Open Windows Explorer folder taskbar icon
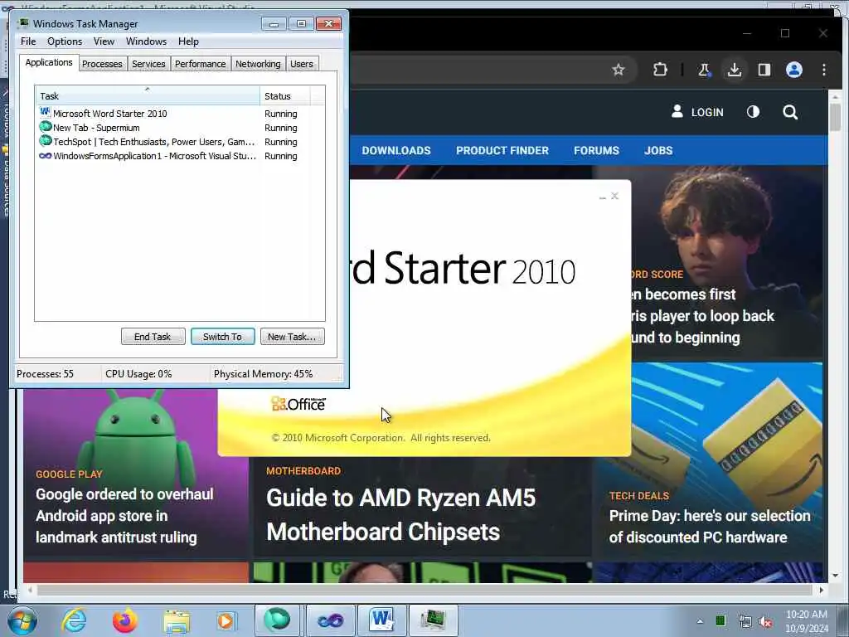The height and width of the screenshot is (637, 849). coord(177,621)
